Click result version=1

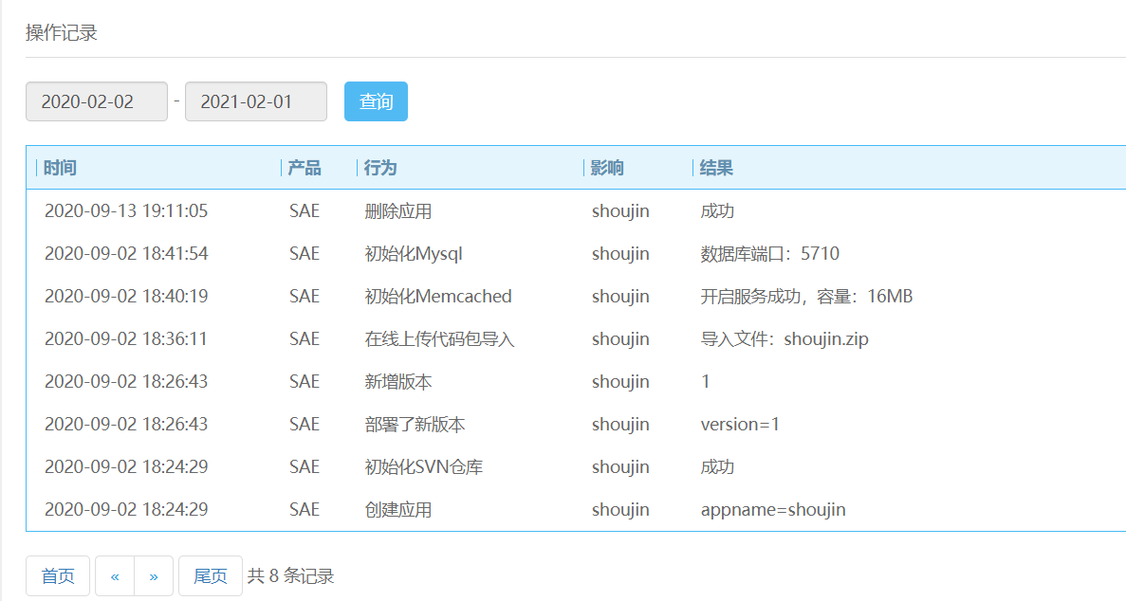740,425
